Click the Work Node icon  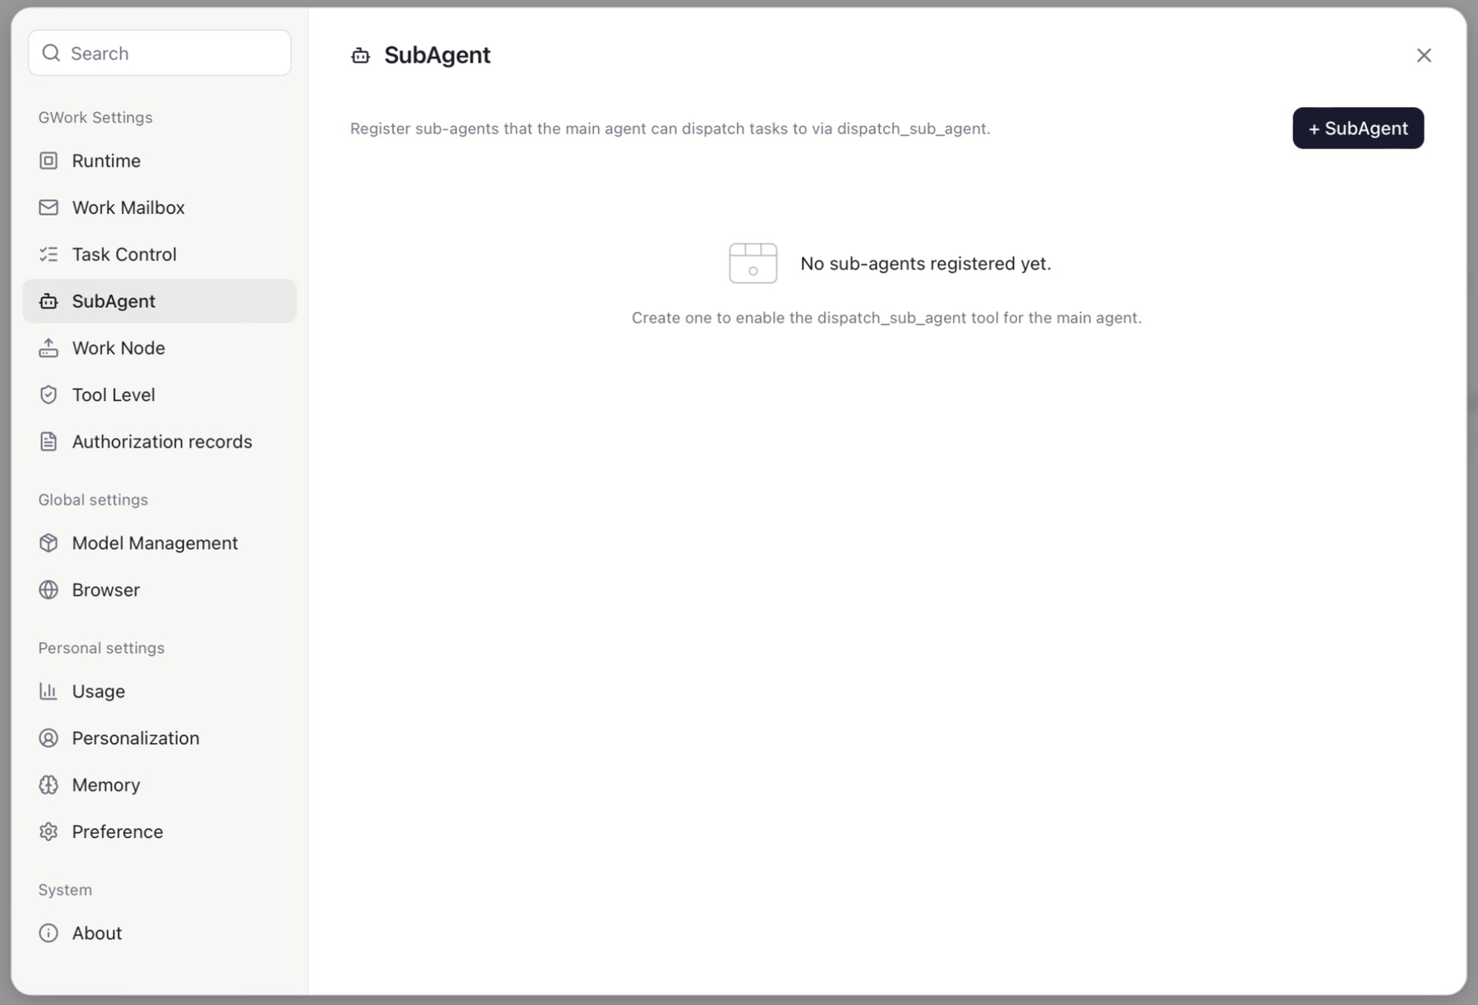(x=49, y=348)
